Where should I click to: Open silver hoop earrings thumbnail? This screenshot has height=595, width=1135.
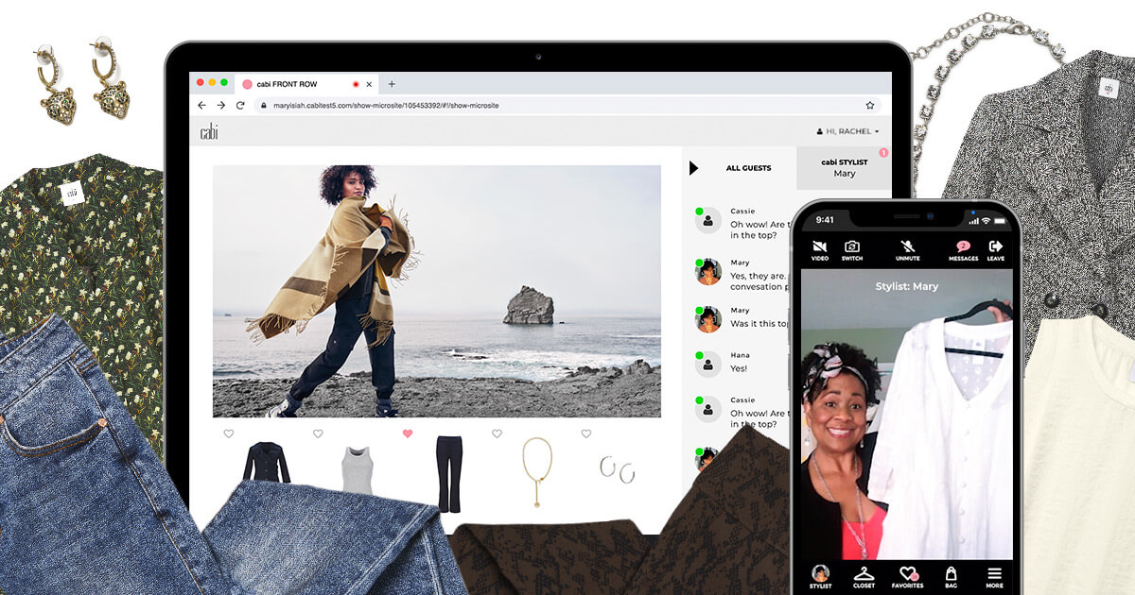pos(617,469)
